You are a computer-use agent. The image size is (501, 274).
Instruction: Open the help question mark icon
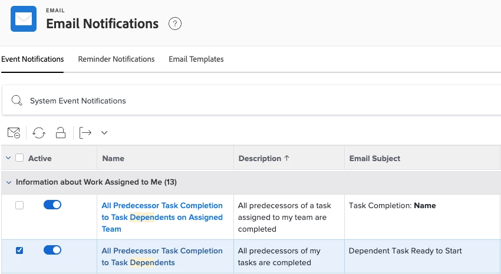point(175,24)
